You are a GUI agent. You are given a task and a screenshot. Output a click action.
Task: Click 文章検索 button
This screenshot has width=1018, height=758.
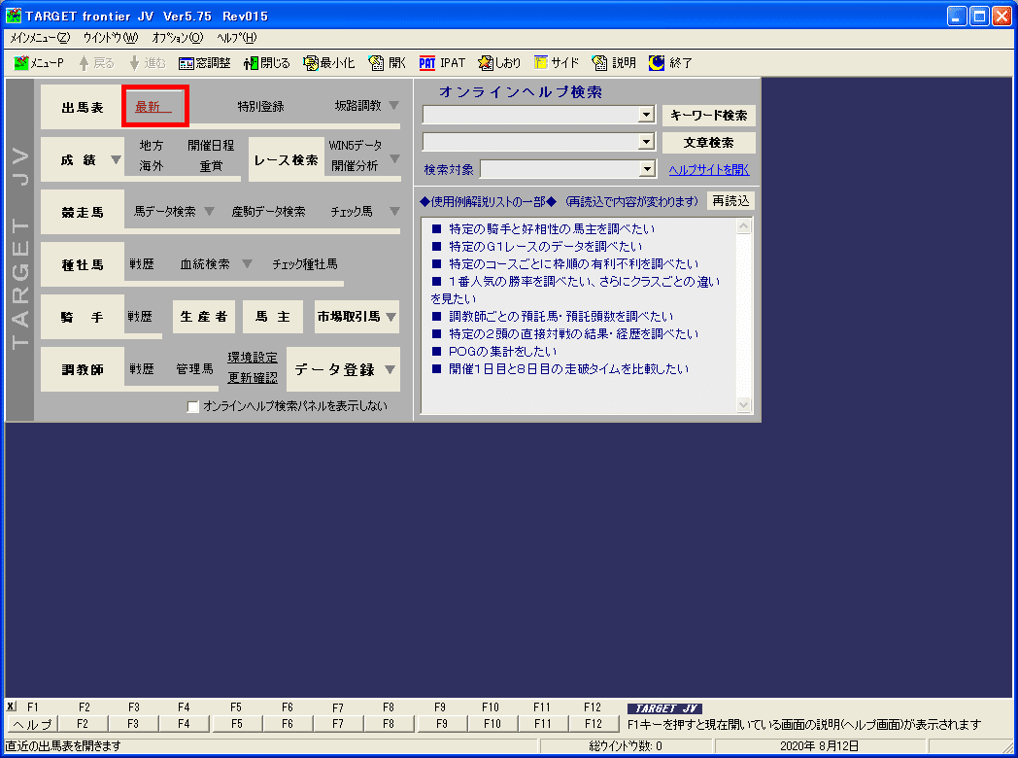pyautogui.click(x=708, y=142)
